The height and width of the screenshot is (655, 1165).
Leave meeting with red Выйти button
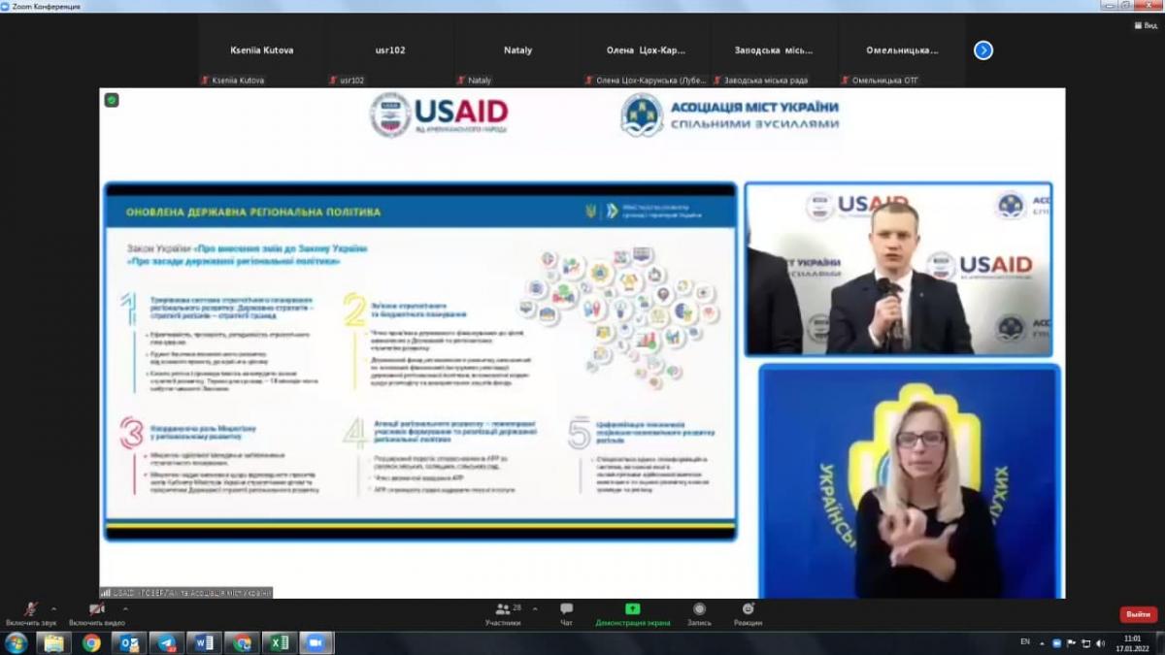1138,614
